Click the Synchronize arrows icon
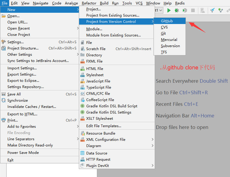This screenshot has height=177, width=230. (x=4, y=101)
